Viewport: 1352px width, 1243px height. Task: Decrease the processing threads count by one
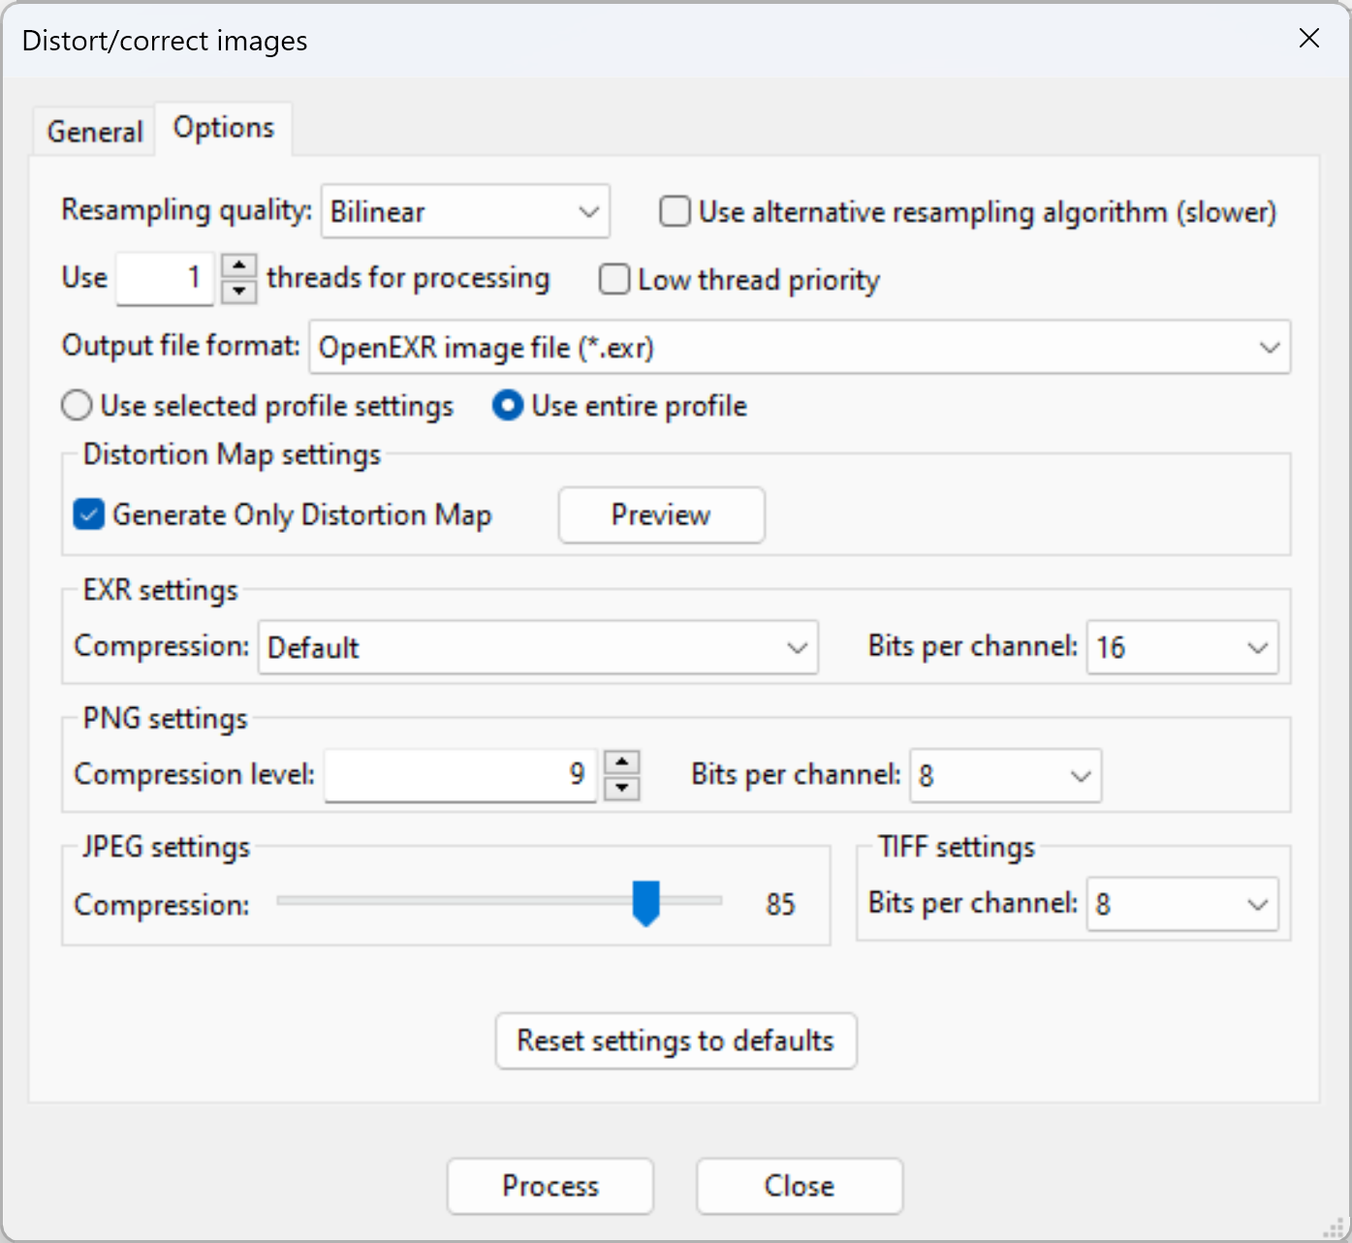(238, 291)
